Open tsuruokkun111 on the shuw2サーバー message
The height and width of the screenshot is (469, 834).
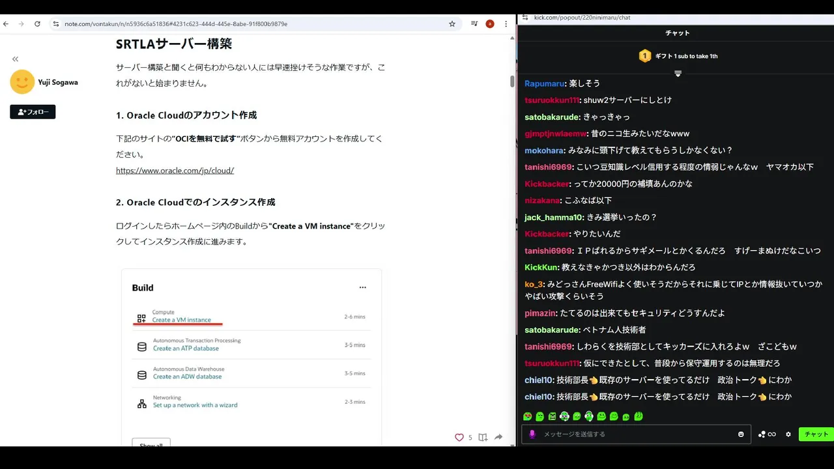(552, 100)
